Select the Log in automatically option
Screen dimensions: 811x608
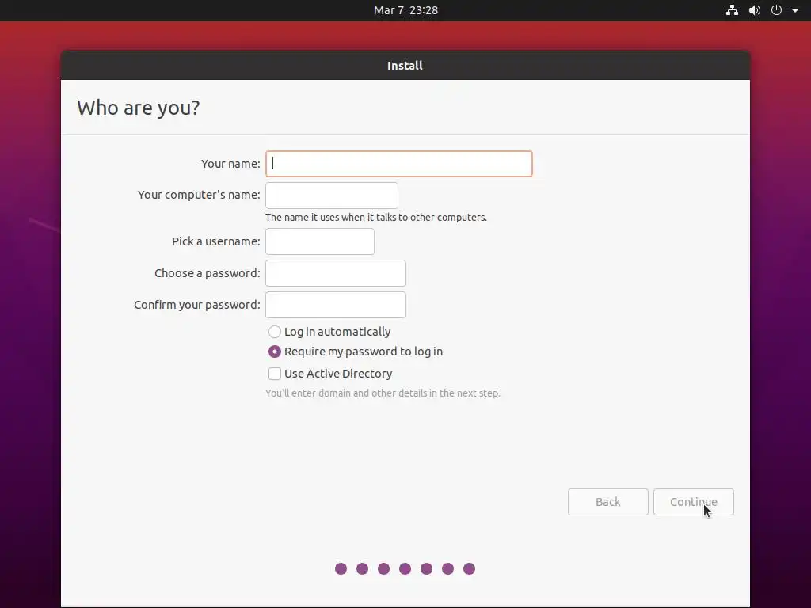tap(330, 332)
